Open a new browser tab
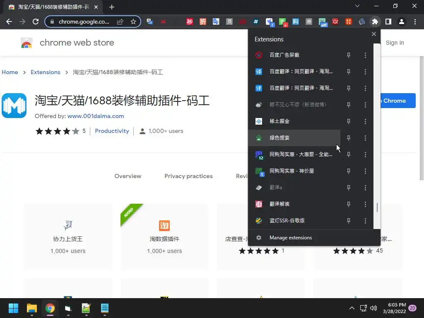Image resolution: width=424 pixels, height=318 pixels. point(112,7)
